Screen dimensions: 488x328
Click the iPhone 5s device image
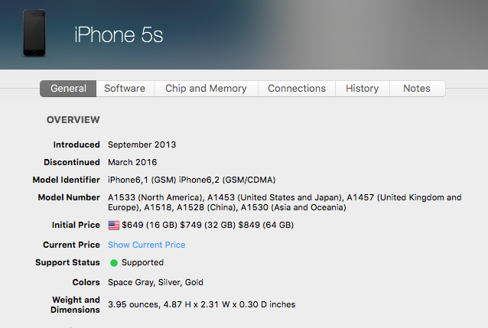[x=34, y=33]
